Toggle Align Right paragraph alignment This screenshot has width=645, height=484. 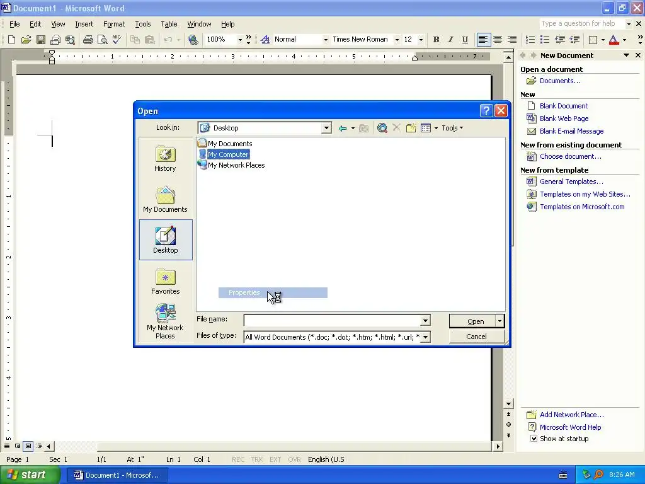pos(512,40)
